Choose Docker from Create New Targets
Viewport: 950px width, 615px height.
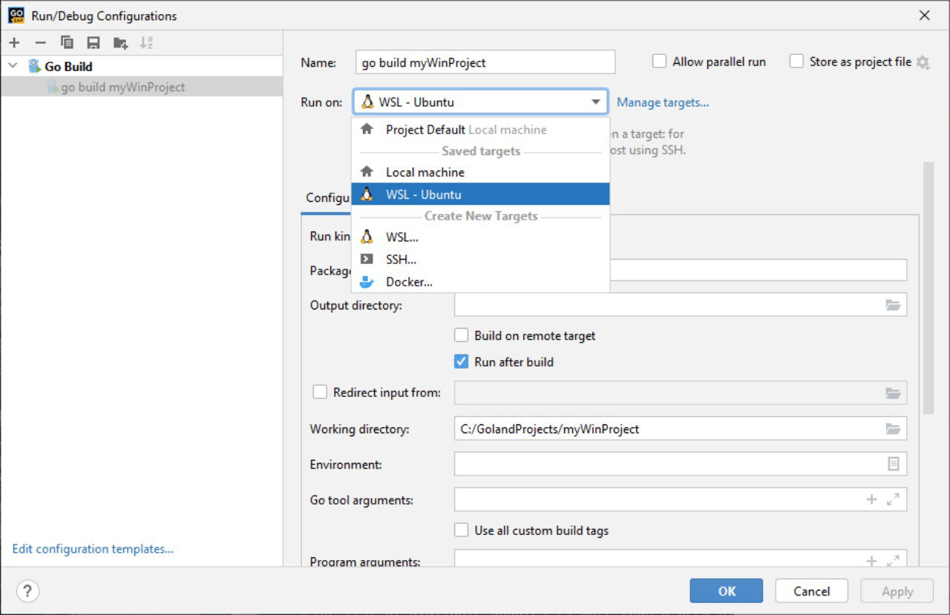point(409,282)
